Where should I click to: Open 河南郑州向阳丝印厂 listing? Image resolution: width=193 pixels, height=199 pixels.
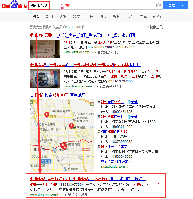(x=116, y=132)
